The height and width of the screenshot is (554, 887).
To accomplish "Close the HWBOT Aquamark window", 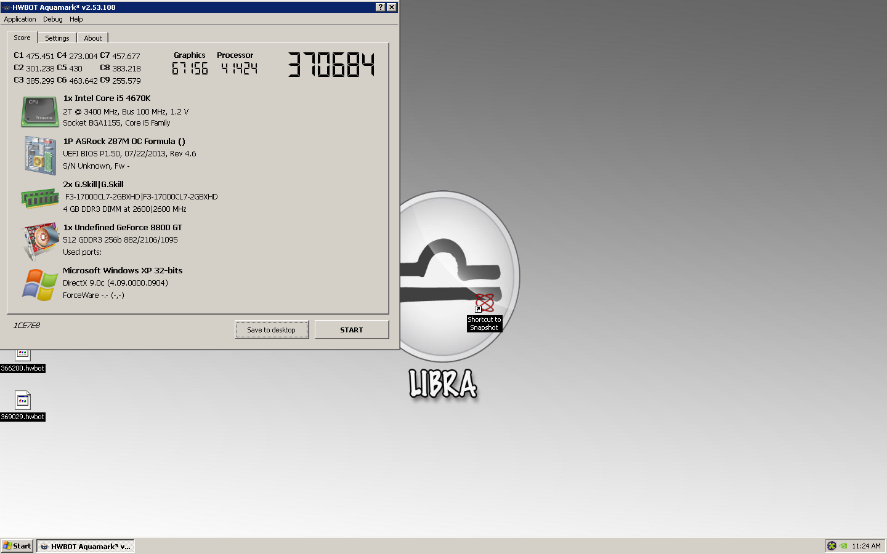I will pos(392,7).
